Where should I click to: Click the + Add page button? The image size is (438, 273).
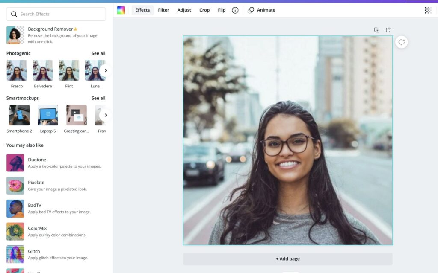pos(287,258)
